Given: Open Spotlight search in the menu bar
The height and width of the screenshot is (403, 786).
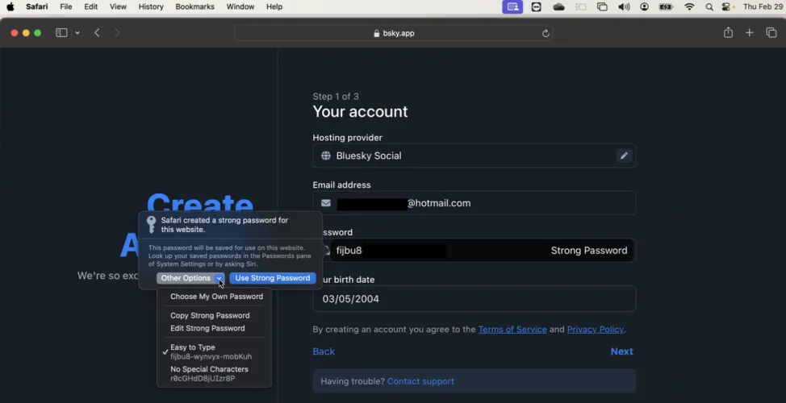Looking at the screenshot, I should (709, 6).
